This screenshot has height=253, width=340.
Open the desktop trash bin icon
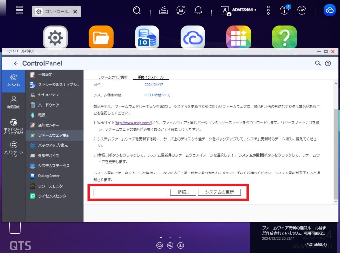[x=15, y=228]
